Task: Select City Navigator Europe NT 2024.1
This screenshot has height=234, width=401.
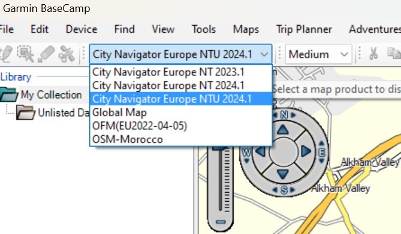Action: tap(181, 86)
